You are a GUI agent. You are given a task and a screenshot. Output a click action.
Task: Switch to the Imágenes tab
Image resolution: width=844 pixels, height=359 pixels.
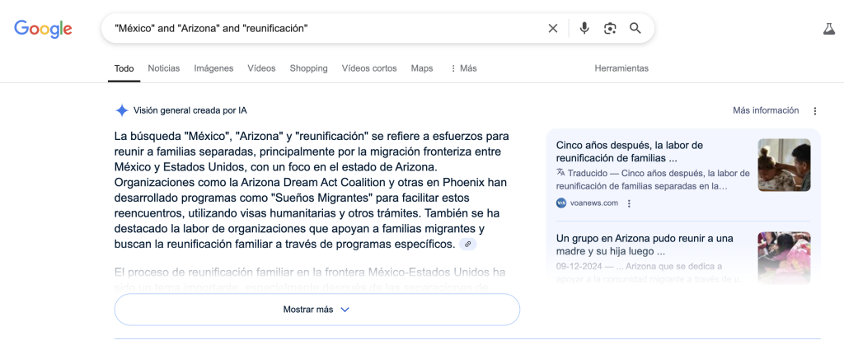(213, 68)
